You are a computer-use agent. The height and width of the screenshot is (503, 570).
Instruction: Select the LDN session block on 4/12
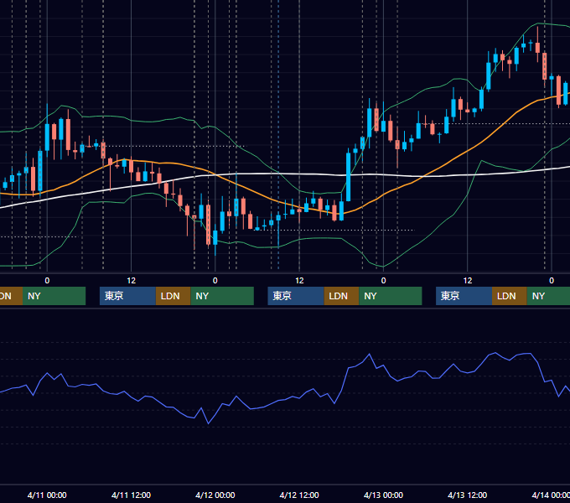[341, 296]
